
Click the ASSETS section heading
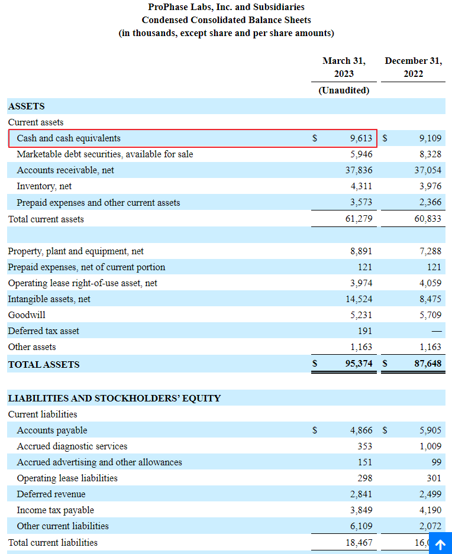pyautogui.click(x=27, y=106)
